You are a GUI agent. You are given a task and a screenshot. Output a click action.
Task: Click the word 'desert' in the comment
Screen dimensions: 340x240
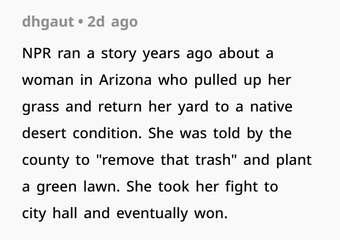point(44,133)
